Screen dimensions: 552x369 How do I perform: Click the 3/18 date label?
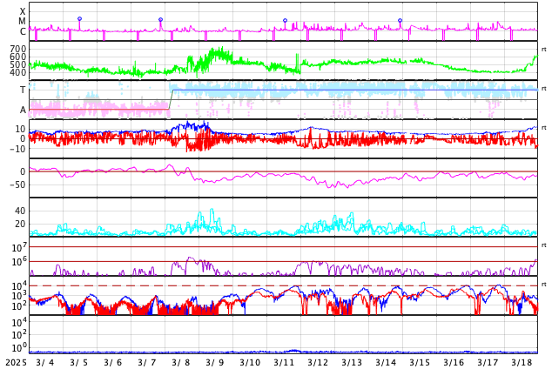(x=522, y=362)
